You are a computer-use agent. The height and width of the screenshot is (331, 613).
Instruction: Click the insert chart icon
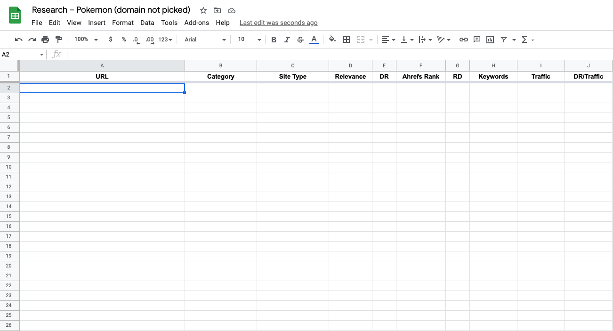(x=490, y=40)
